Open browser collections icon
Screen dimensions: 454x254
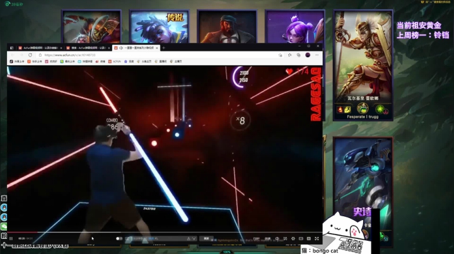coord(298,55)
